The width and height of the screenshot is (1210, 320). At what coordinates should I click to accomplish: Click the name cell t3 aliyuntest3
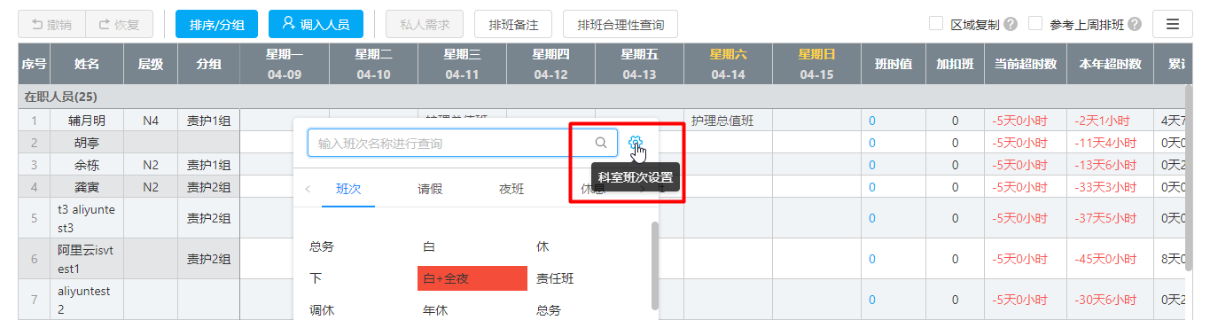coord(86,218)
